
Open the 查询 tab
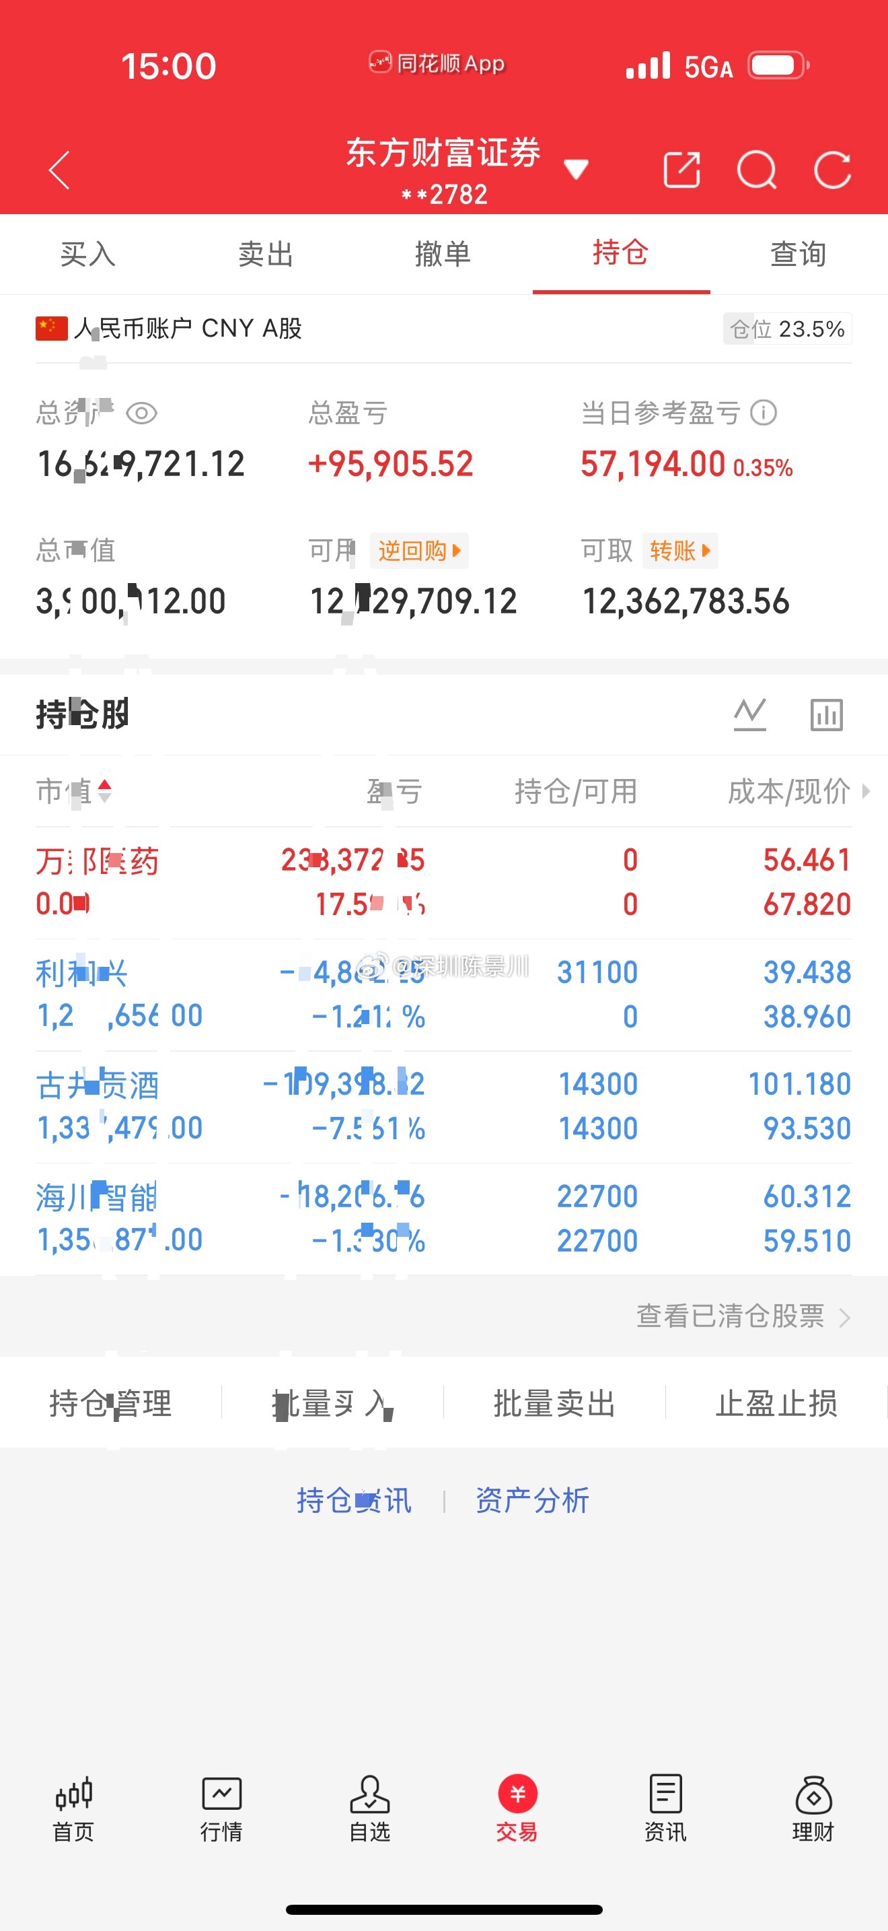pyautogui.click(x=798, y=254)
